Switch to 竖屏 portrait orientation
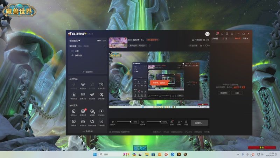 click(104, 41)
